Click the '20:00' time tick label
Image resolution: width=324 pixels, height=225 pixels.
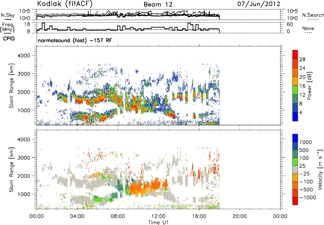point(239,216)
